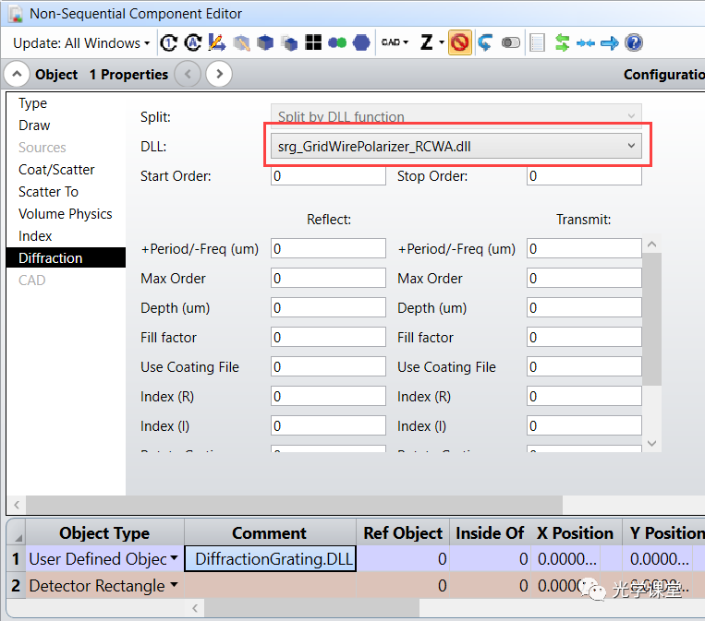Expand the CAD dropdown in toolbar
The image size is (705, 621).
pyautogui.click(x=395, y=42)
